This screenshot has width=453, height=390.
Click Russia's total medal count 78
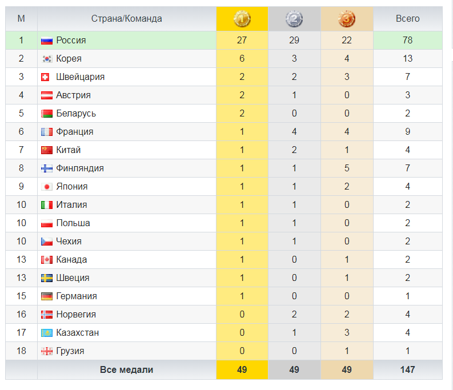[x=408, y=40]
